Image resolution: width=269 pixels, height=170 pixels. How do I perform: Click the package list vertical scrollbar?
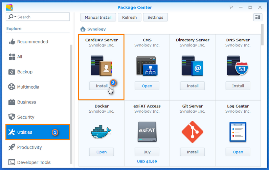(262, 34)
